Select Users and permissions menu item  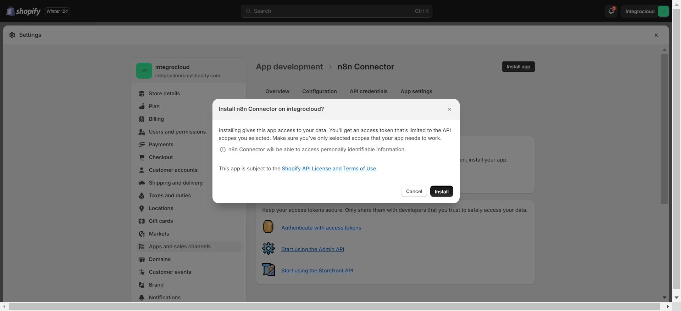[x=189, y=132]
